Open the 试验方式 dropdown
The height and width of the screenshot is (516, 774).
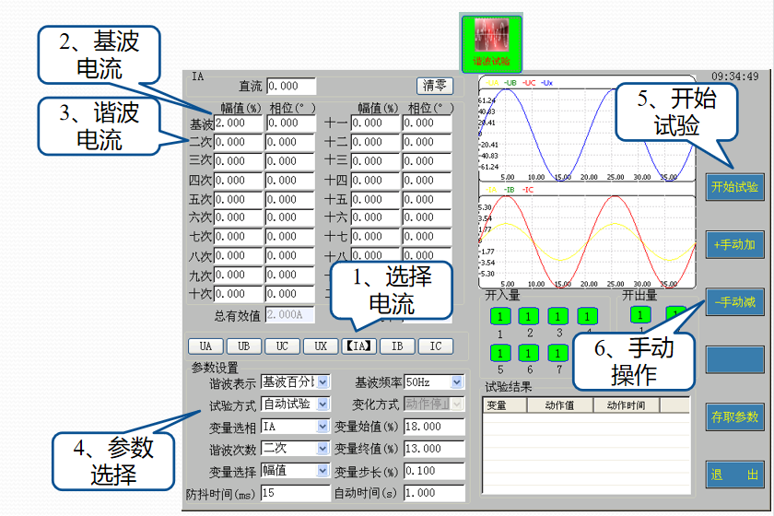[x=295, y=405]
